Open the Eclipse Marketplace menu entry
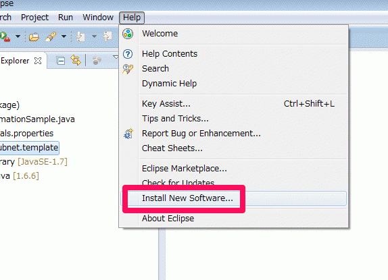This screenshot has height=280, width=388. 185,169
